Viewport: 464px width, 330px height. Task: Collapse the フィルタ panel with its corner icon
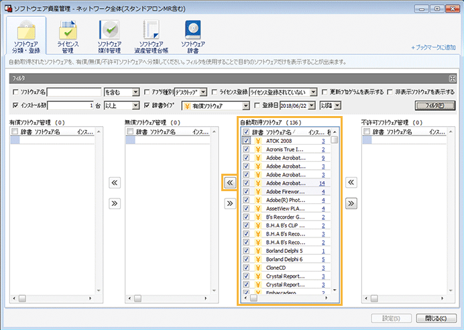[x=452, y=78]
